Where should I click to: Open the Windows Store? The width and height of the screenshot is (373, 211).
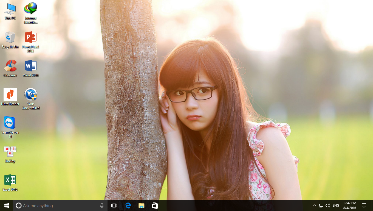point(155,205)
